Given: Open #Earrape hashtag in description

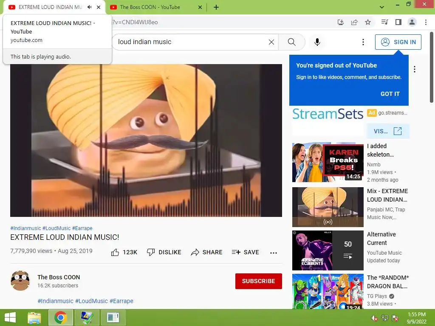Looking at the screenshot, I should coord(121,301).
